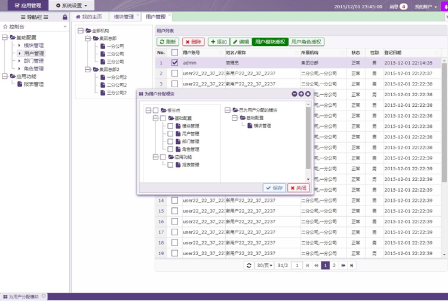Open the 系统设置 menu
The width and height of the screenshot is (448, 301).
click(71, 5)
